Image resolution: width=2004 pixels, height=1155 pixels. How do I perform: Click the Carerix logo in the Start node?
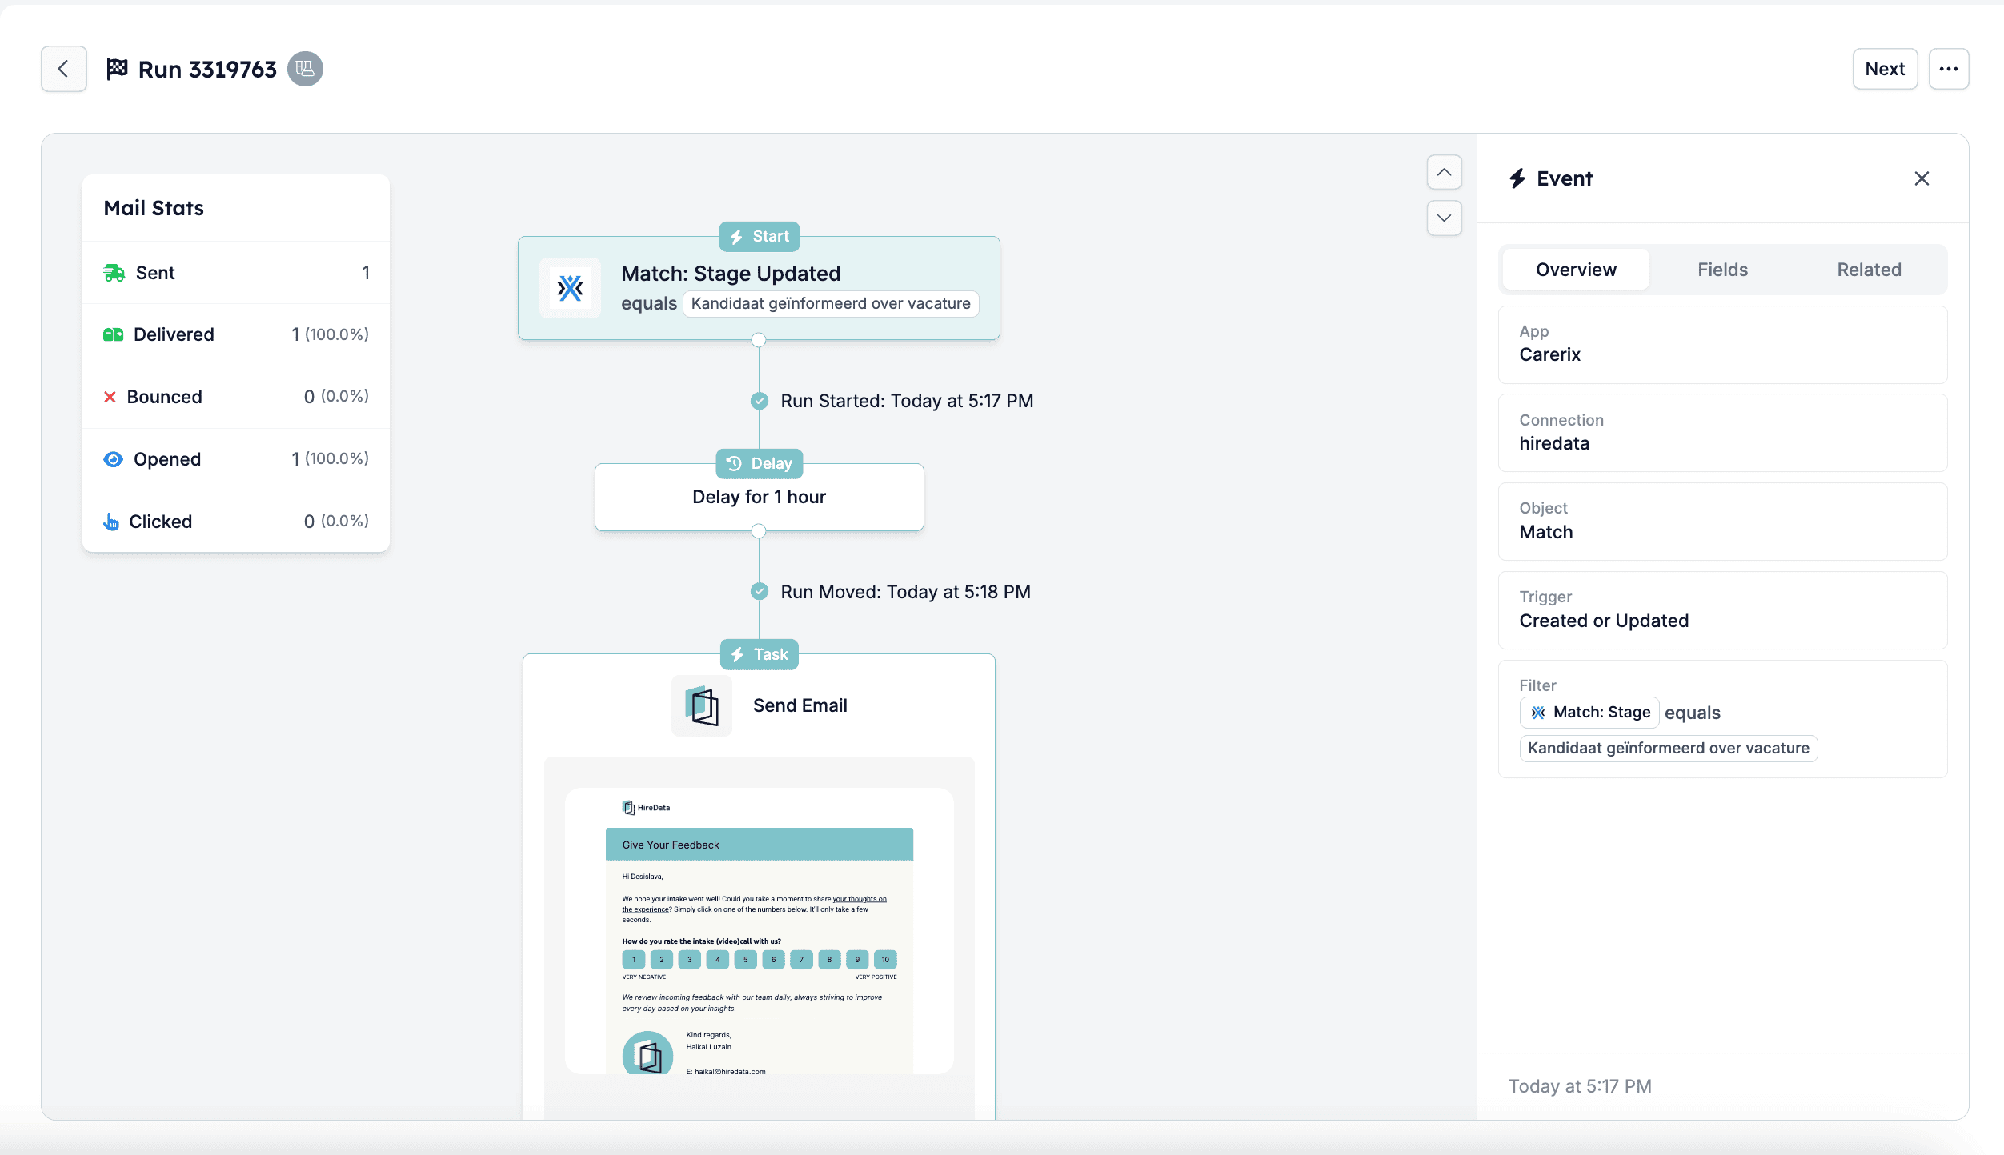570,288
